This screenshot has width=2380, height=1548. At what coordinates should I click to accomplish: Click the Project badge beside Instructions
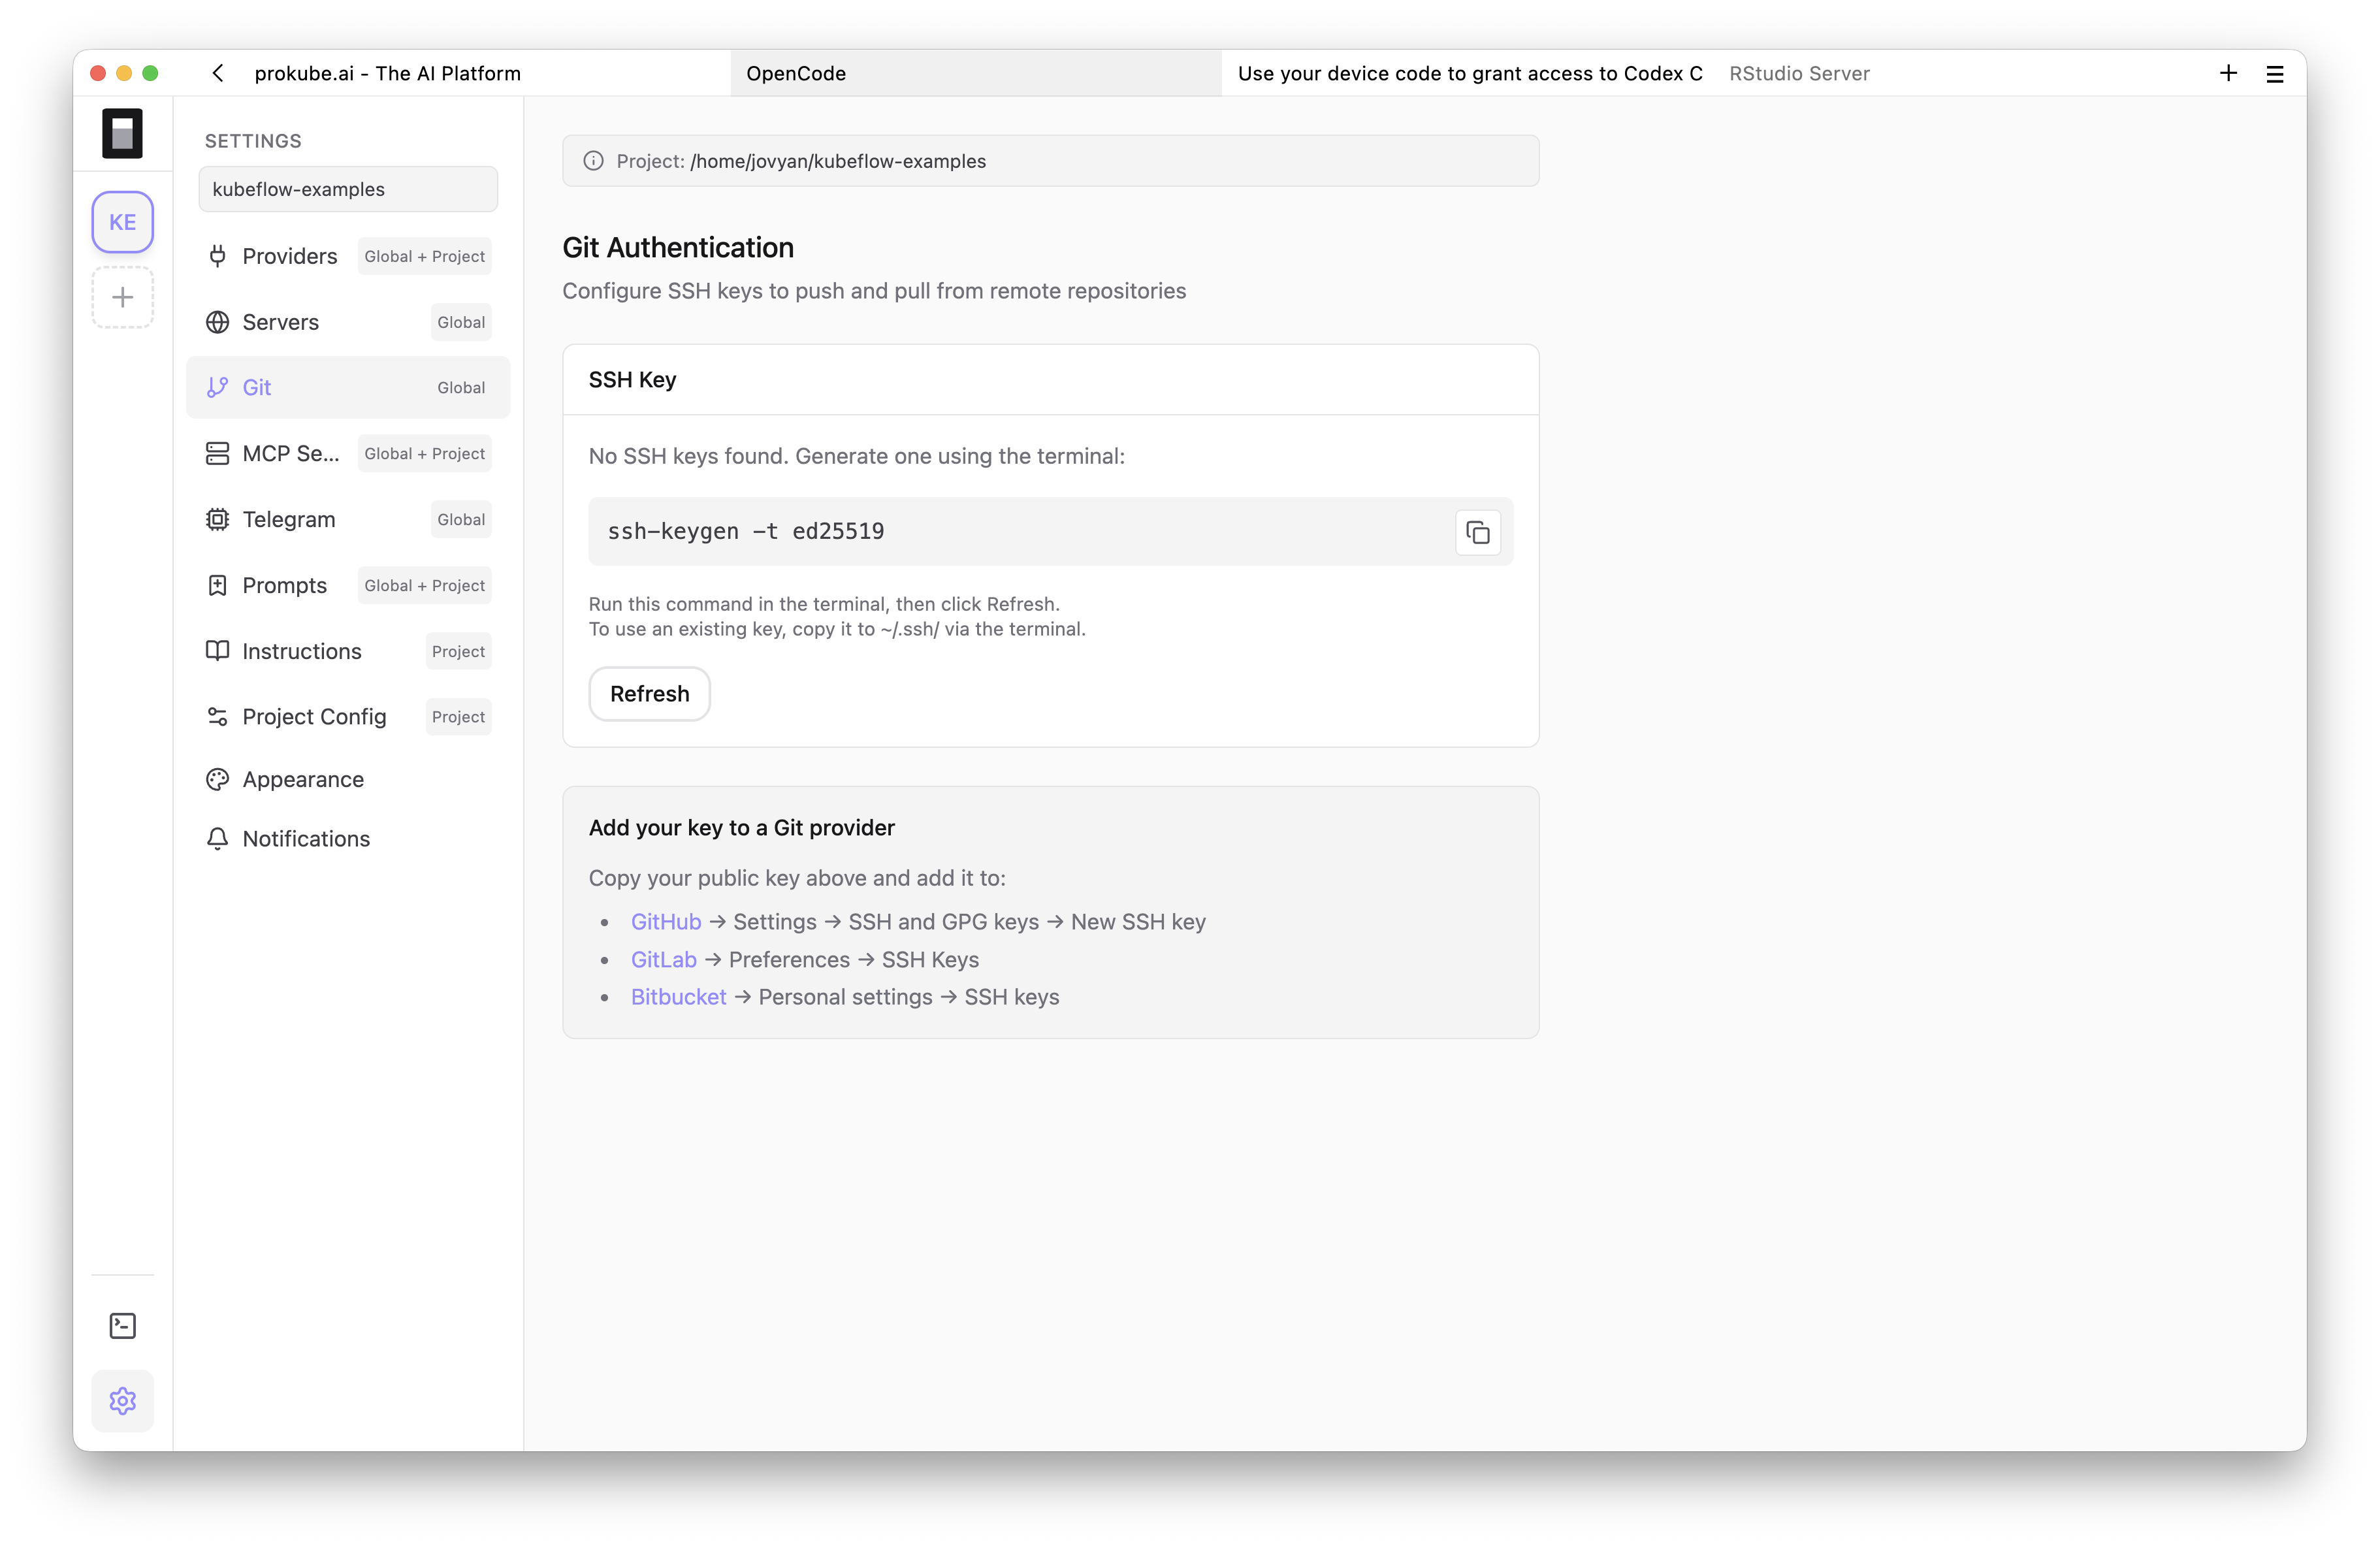[x=458, y=652]
